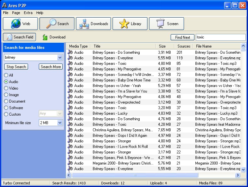
Task: Click audio icon of I Love Rock N Roll row
Action: 70,146
